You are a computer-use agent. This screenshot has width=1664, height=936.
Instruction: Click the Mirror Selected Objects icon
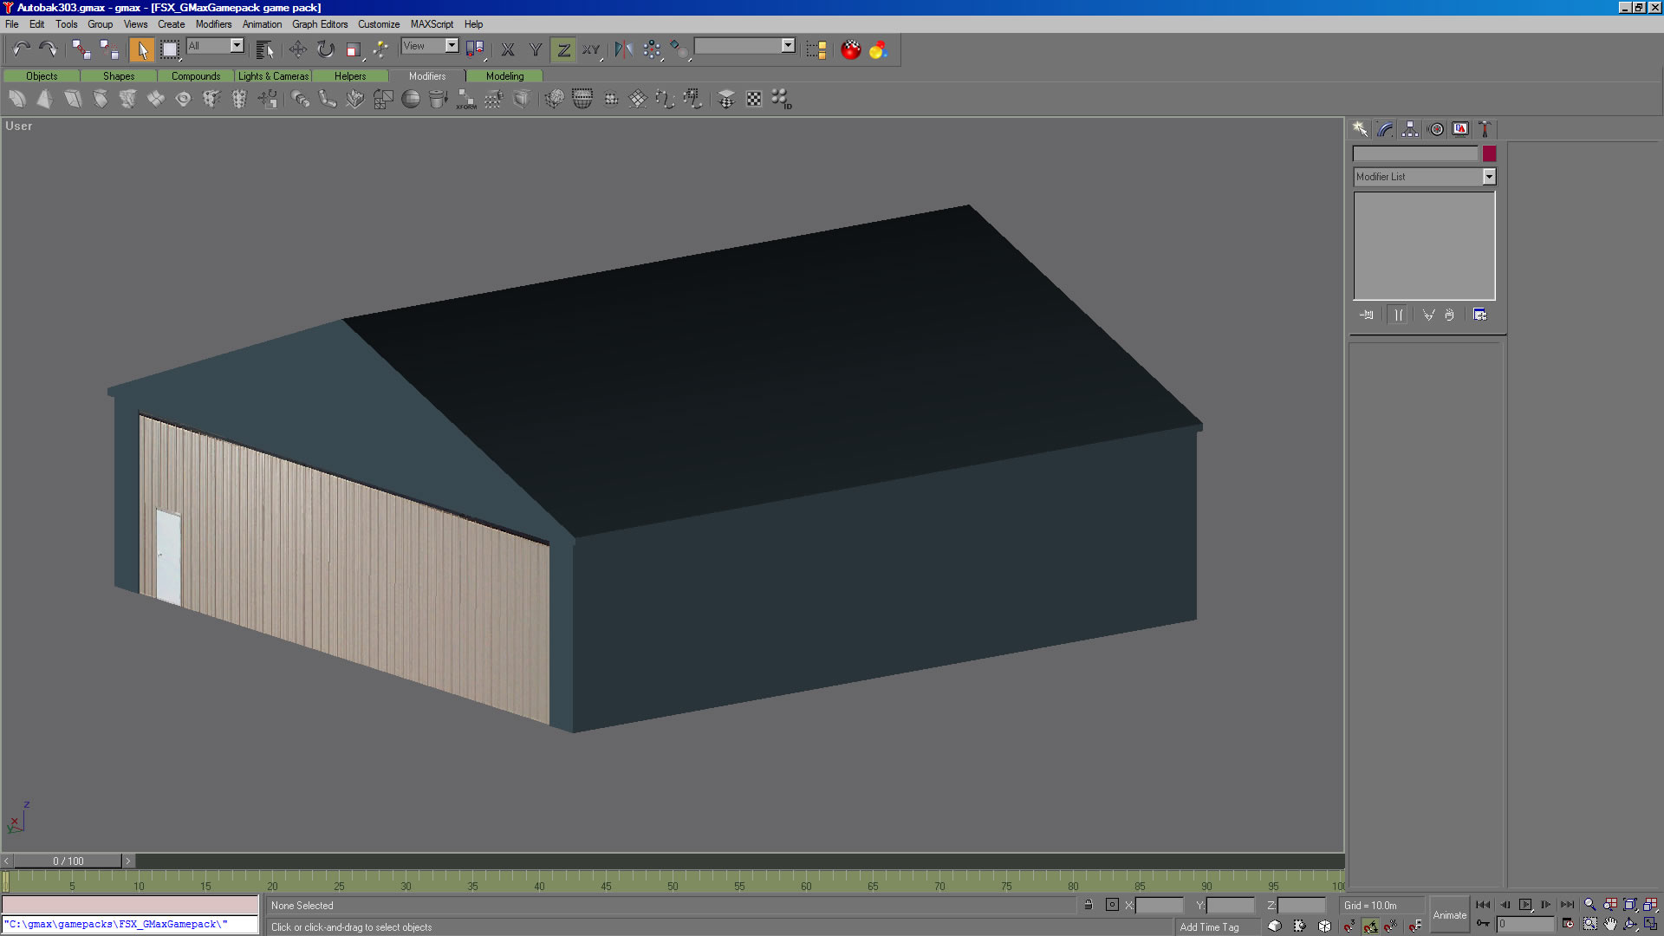[x=623, y=49]
